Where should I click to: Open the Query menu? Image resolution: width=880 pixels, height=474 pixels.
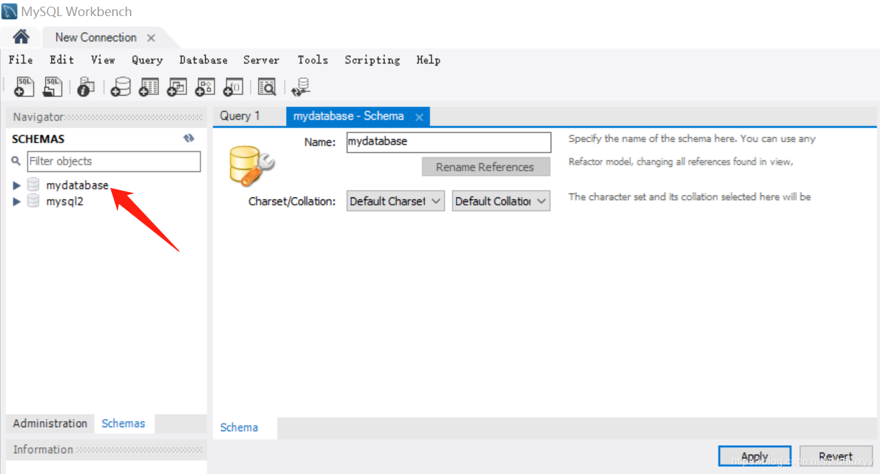coord(147,60)
